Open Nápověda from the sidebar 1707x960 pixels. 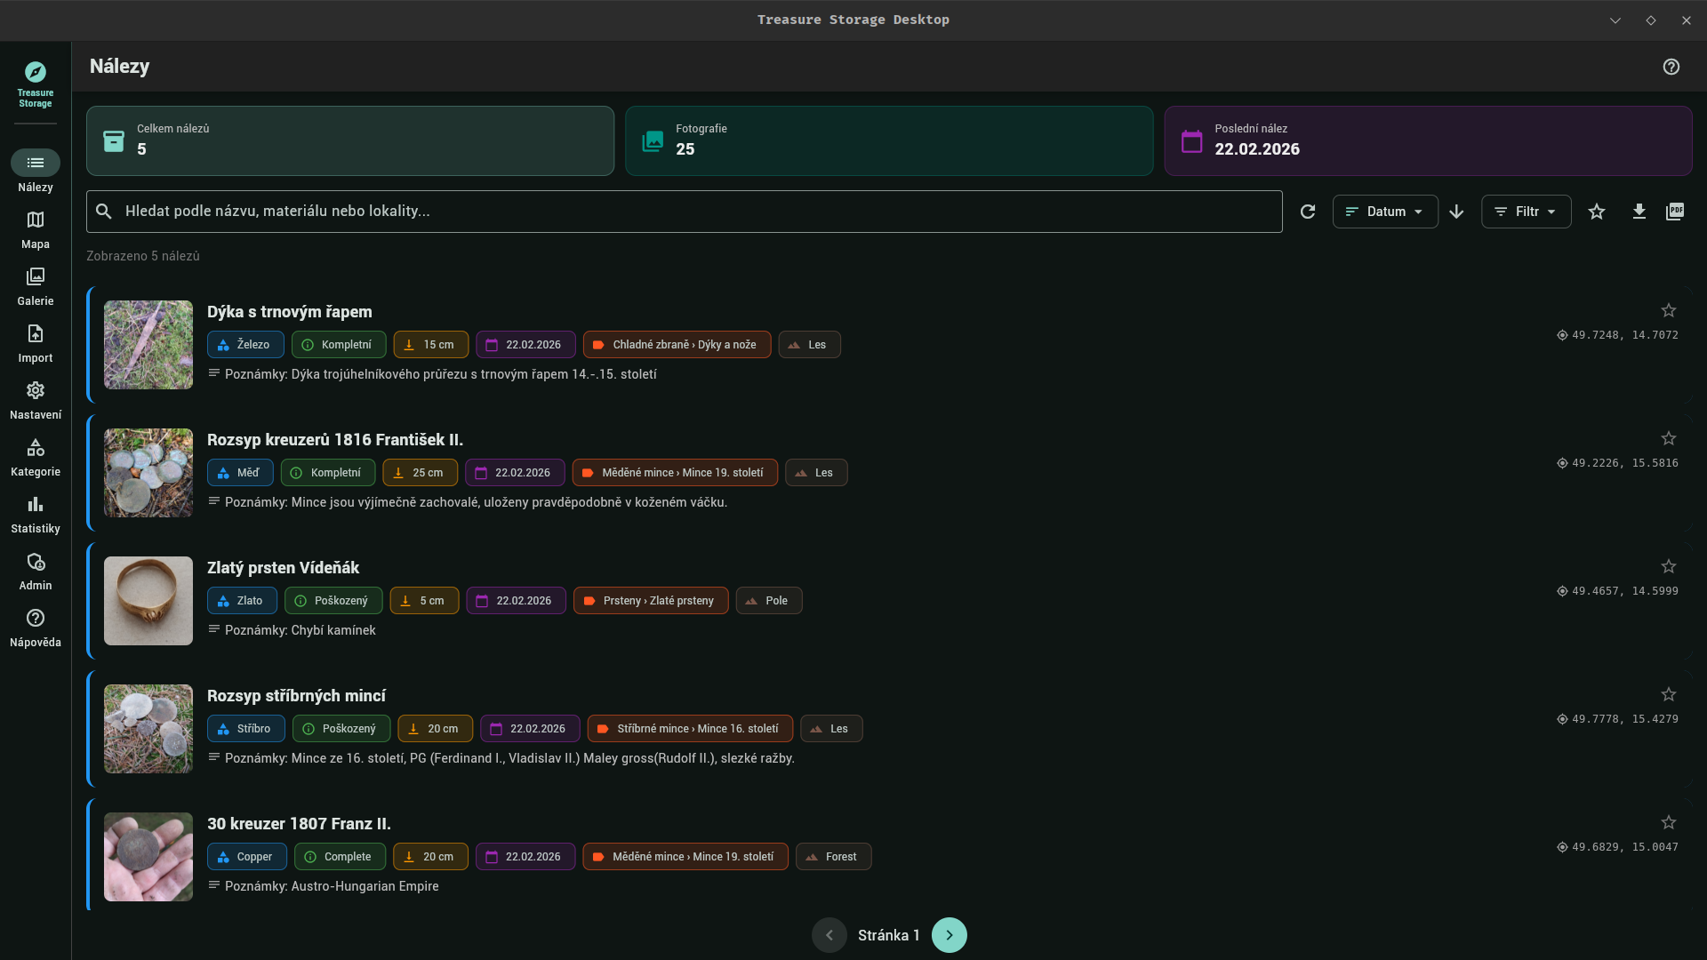point(35,625)
